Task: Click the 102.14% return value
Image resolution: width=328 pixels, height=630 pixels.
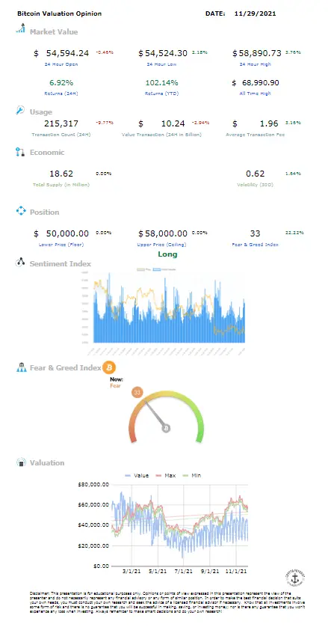Action: point(161,83)
